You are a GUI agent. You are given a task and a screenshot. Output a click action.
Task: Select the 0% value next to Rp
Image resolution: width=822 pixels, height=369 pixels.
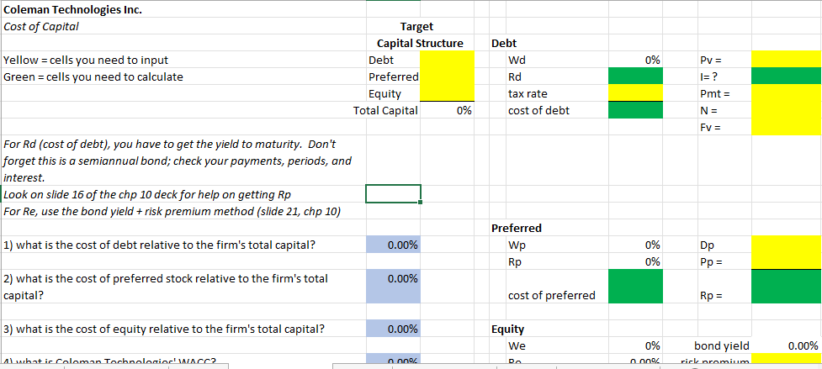(635, 261)
